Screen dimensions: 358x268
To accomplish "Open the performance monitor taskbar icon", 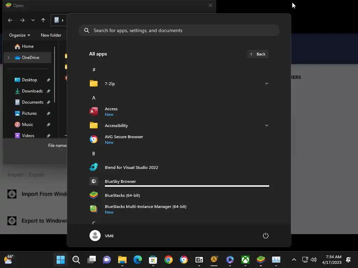I will [276, 260].
